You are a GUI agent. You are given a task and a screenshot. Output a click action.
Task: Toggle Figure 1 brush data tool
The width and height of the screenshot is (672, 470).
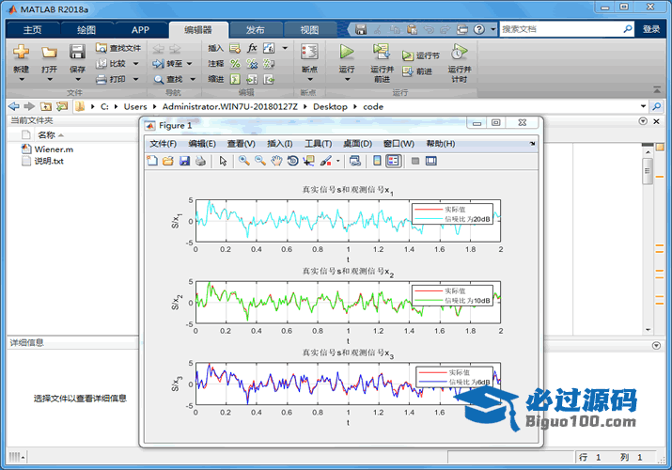(326, 161)
